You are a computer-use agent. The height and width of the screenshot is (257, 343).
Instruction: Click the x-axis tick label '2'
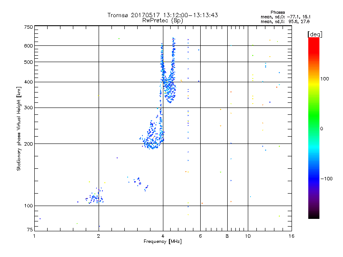tap(99, 236)
